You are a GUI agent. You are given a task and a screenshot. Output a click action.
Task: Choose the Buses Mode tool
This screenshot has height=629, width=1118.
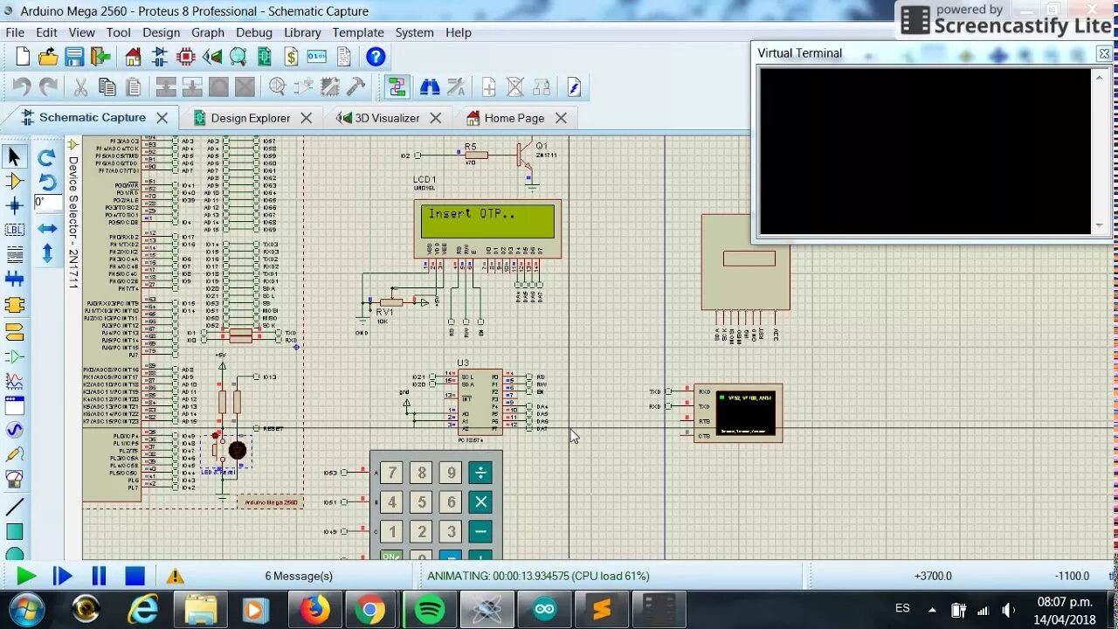[x=14, y=280]
